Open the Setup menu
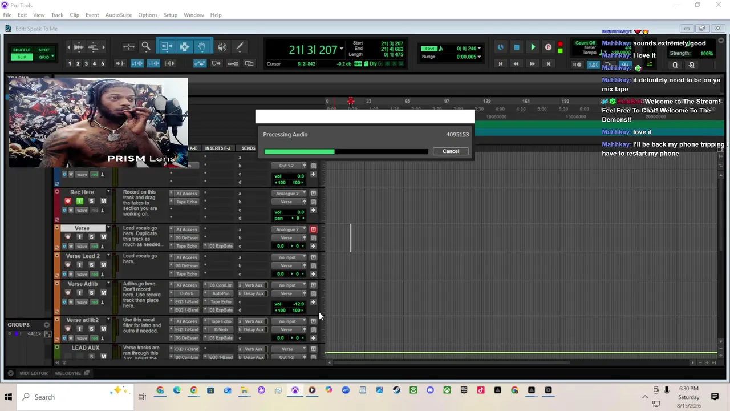Viewport: 730px width, 411px height. tap(171, 15)
